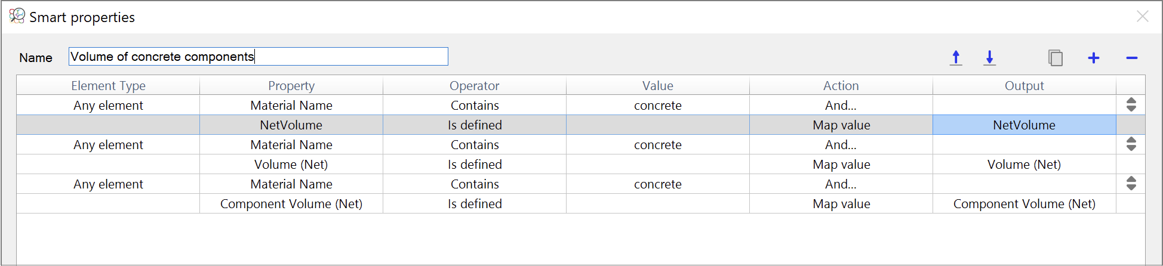Select the Is defined operator for Component Volume (Net)
This screenshot has height=266, width=1163.
click(x=475, y=203)
